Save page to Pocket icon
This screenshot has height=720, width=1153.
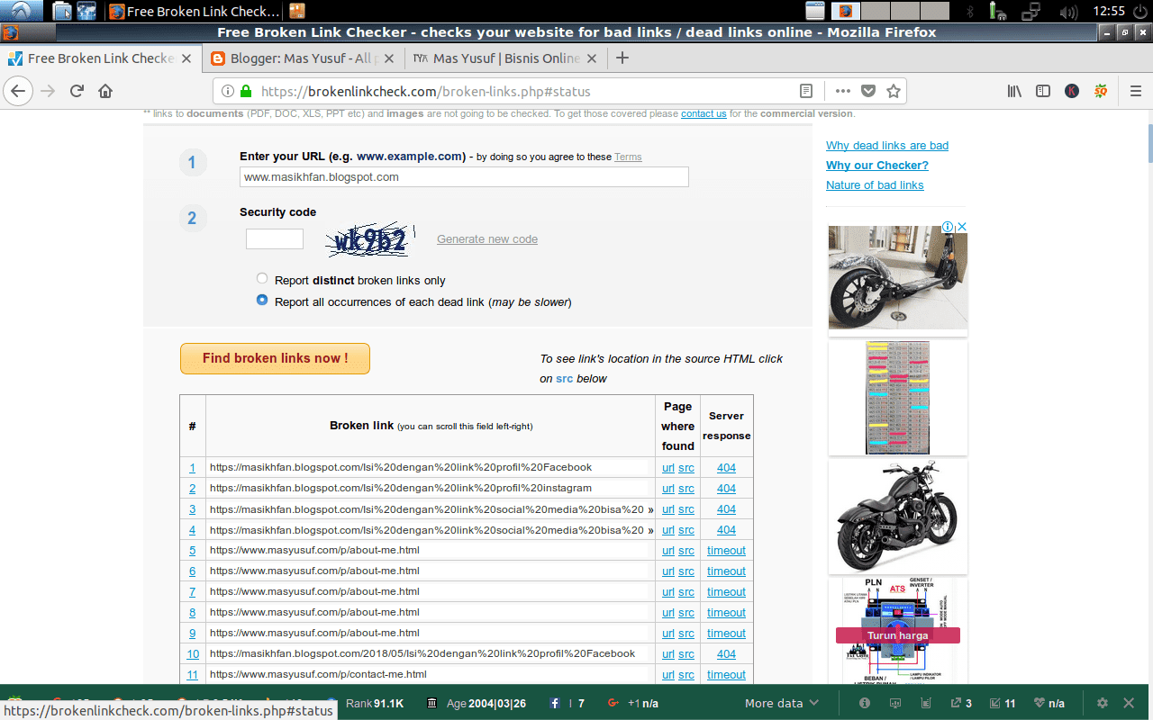pos(868,91)
